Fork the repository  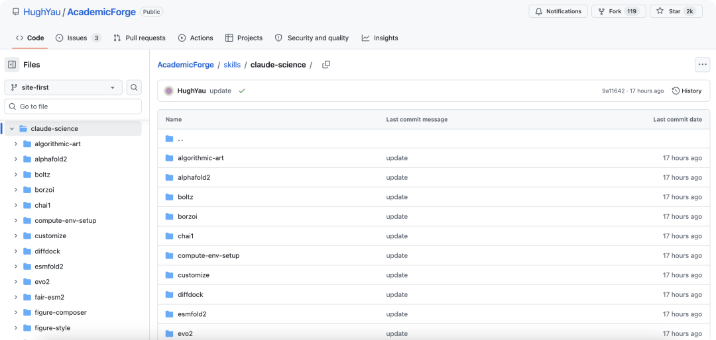[x=618, y=11]
